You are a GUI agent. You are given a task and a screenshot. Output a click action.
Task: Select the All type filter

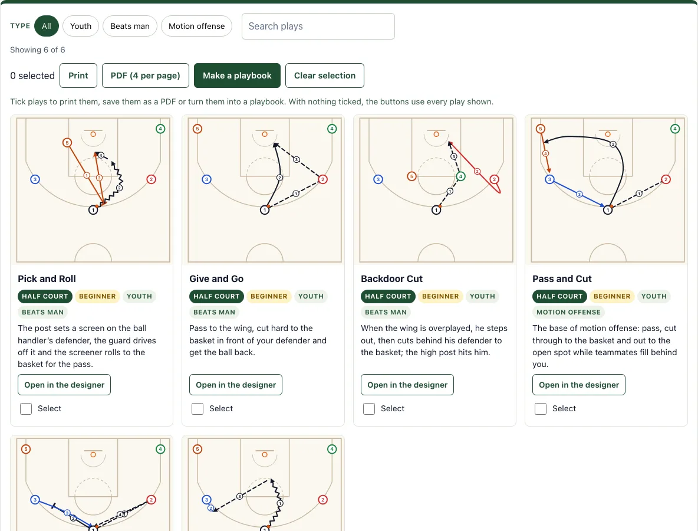point(47,27)
